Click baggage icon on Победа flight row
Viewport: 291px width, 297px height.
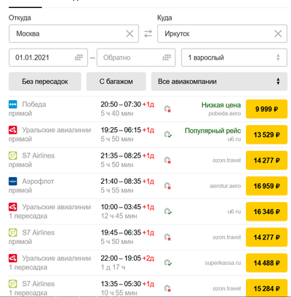click(x=167, y=109)
